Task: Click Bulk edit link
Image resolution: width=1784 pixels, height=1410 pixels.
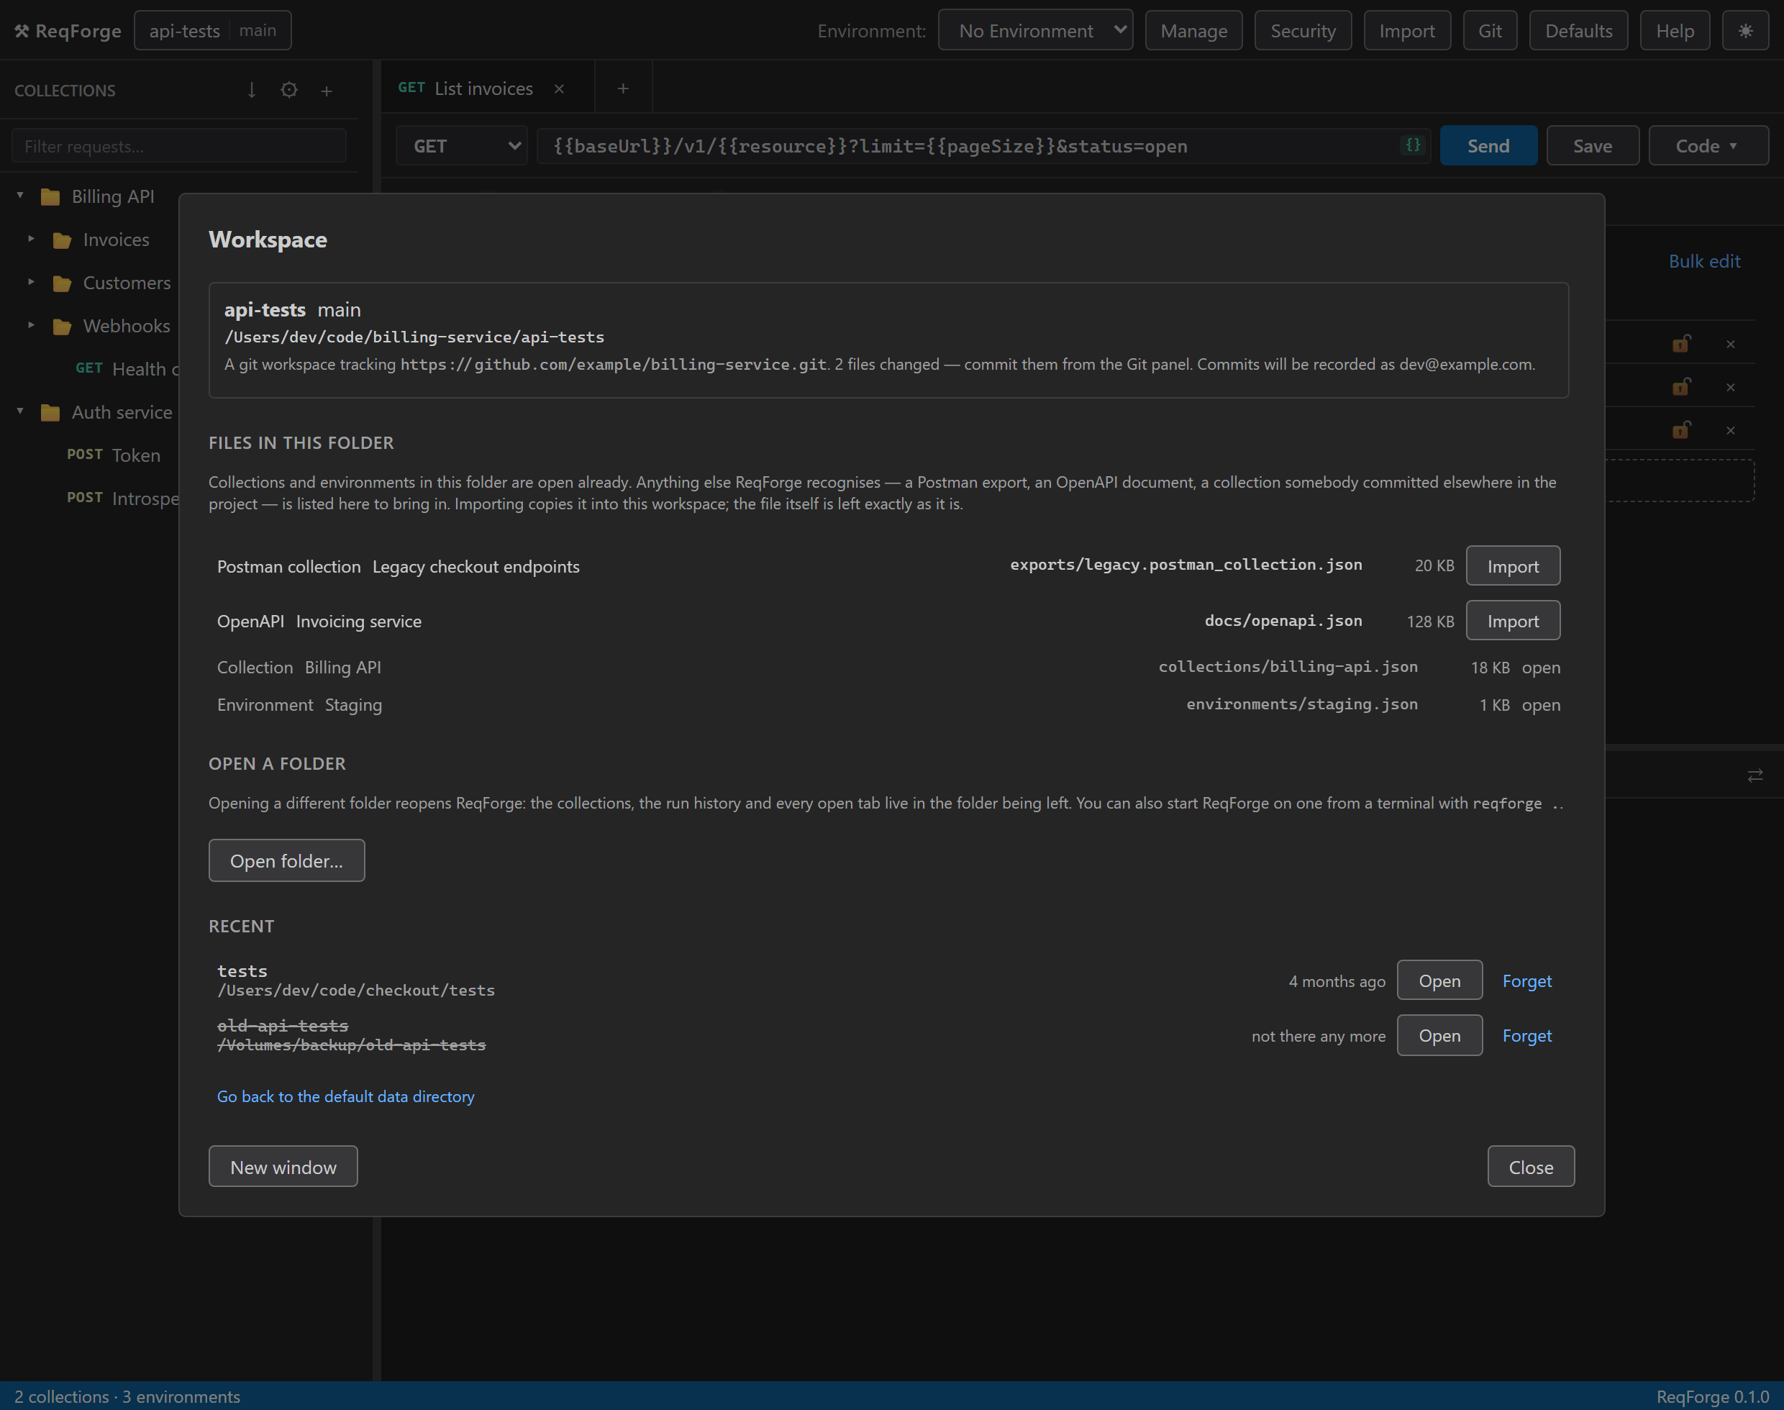Action: coord(1704,261)
